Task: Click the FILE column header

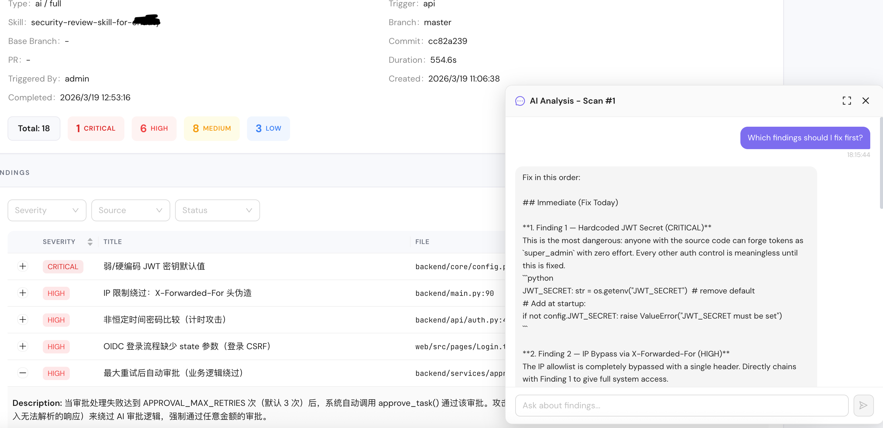Action: point(422,242)
